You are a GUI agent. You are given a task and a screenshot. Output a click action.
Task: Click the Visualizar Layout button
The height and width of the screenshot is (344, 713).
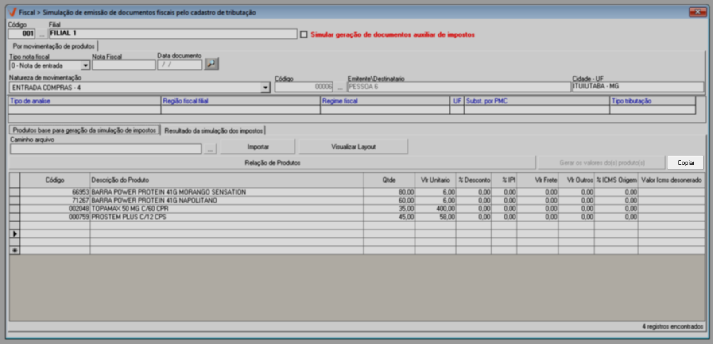click(x=353, y=147)
